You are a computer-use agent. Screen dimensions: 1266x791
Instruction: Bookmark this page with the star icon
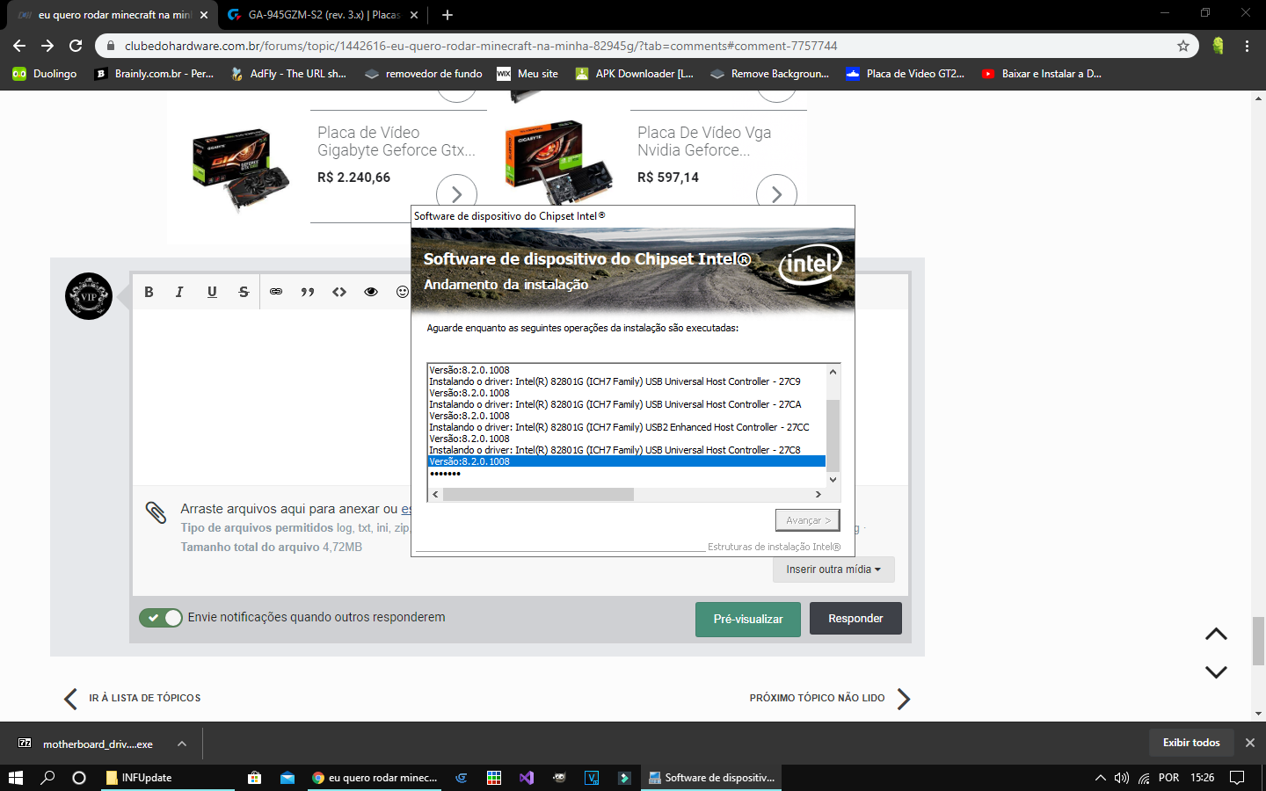point(1183,46)
